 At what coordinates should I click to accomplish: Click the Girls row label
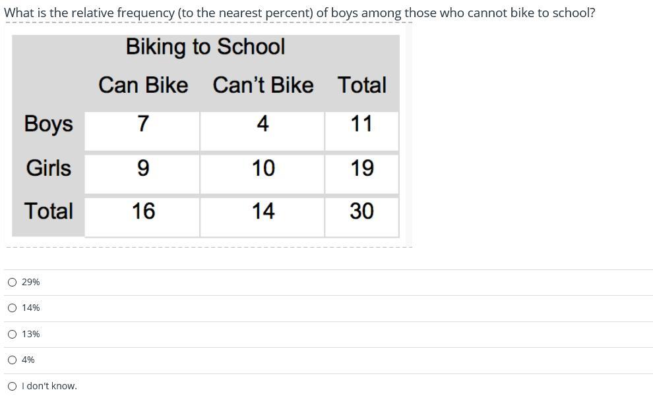tap(48, 168)
